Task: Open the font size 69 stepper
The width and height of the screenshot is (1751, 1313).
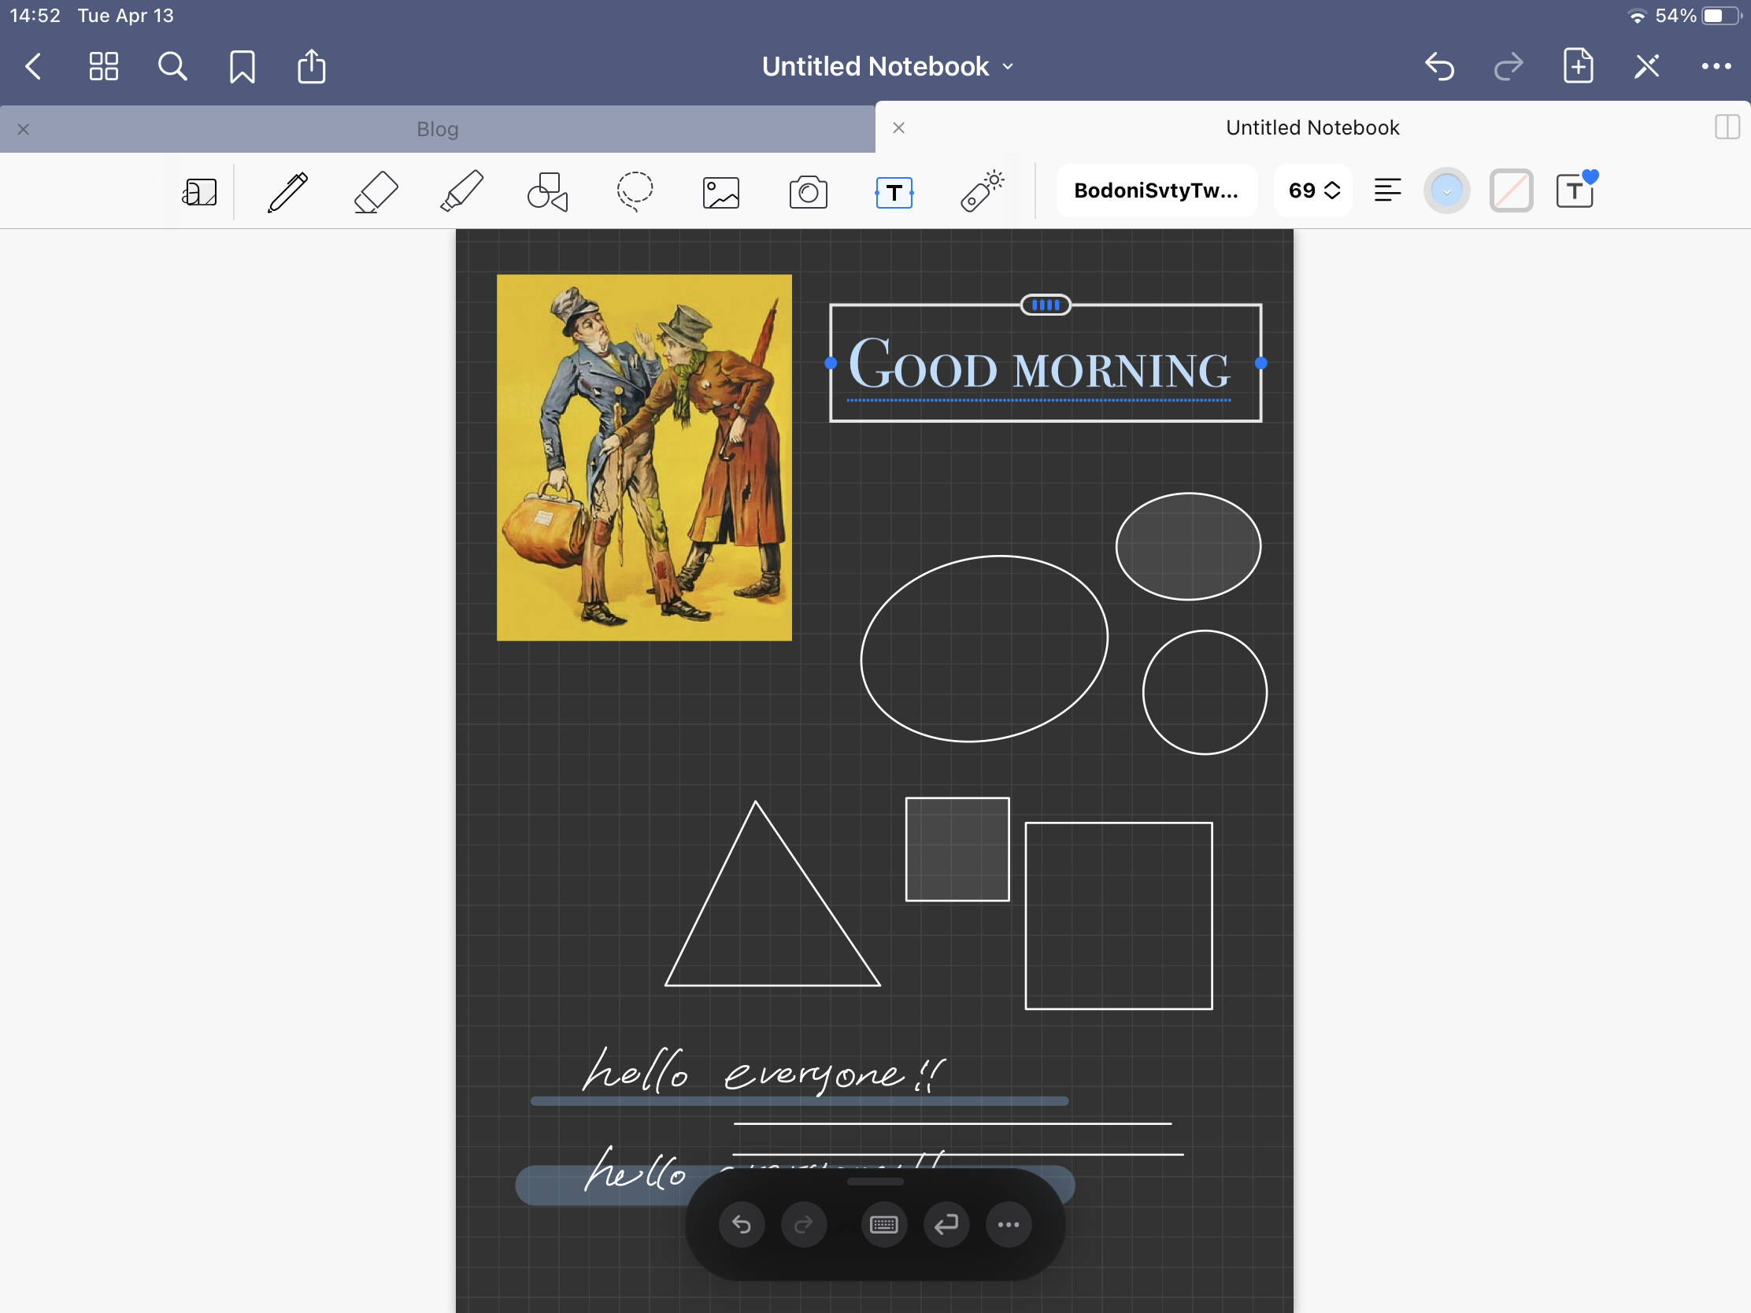Action: click(1313, 190)
